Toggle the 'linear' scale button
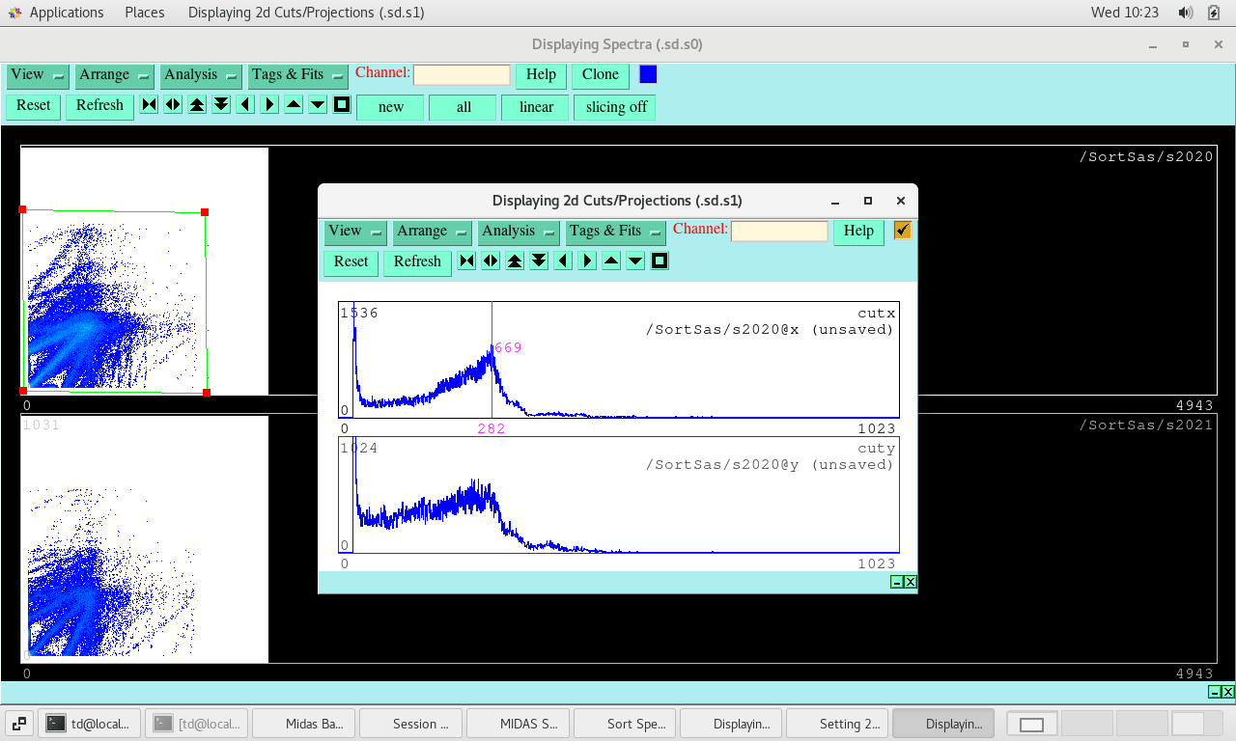This screenshot has width=1236, height=741. pyautogui.click(x=535, y=107)
